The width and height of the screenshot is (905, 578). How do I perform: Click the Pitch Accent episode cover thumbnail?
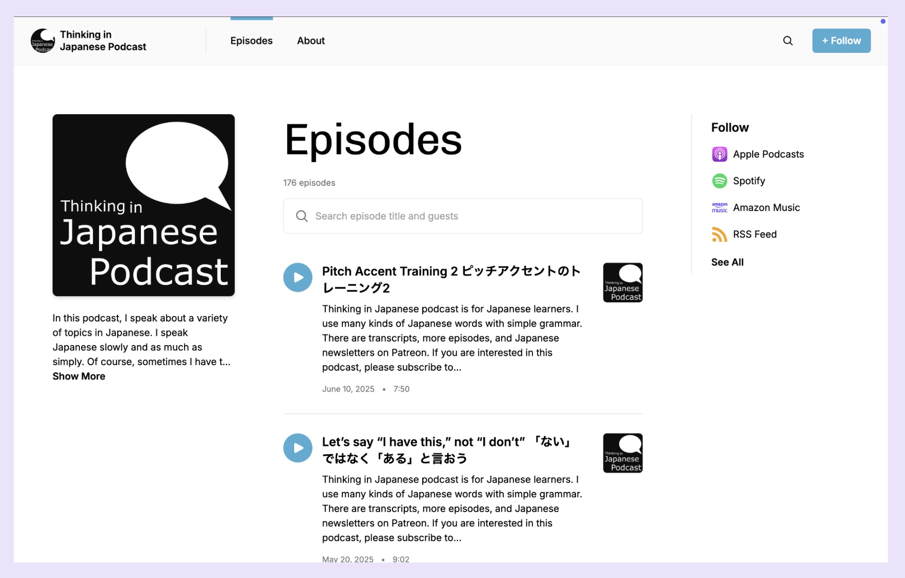[622, 283]
